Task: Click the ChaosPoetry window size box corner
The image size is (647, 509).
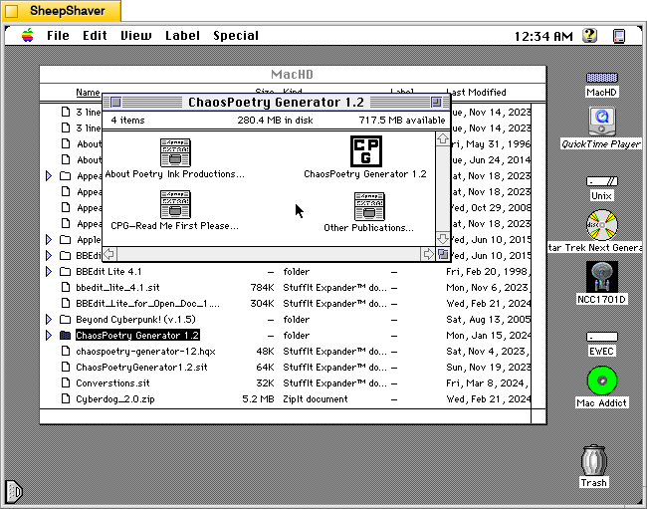Action: point(443,254)
